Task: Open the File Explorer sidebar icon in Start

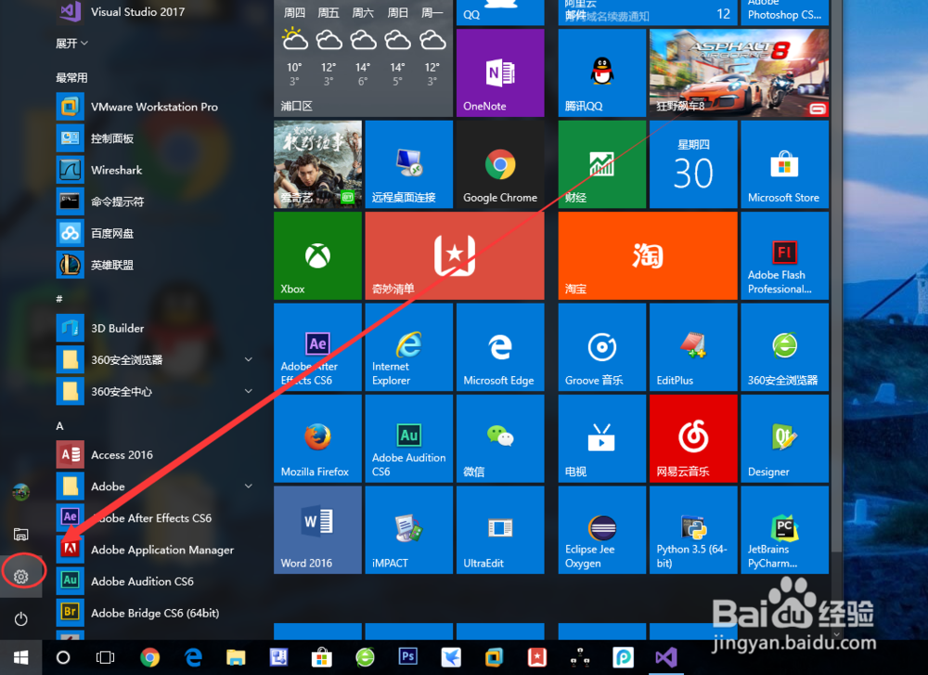Action: (20, 534)
